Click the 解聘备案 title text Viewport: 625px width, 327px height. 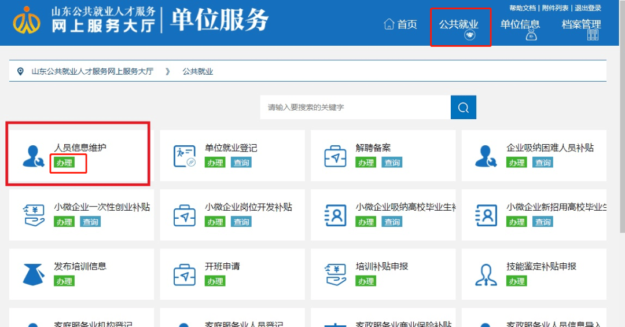373,148
